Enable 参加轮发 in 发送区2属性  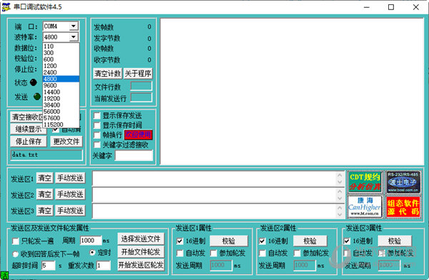(297, 254)
